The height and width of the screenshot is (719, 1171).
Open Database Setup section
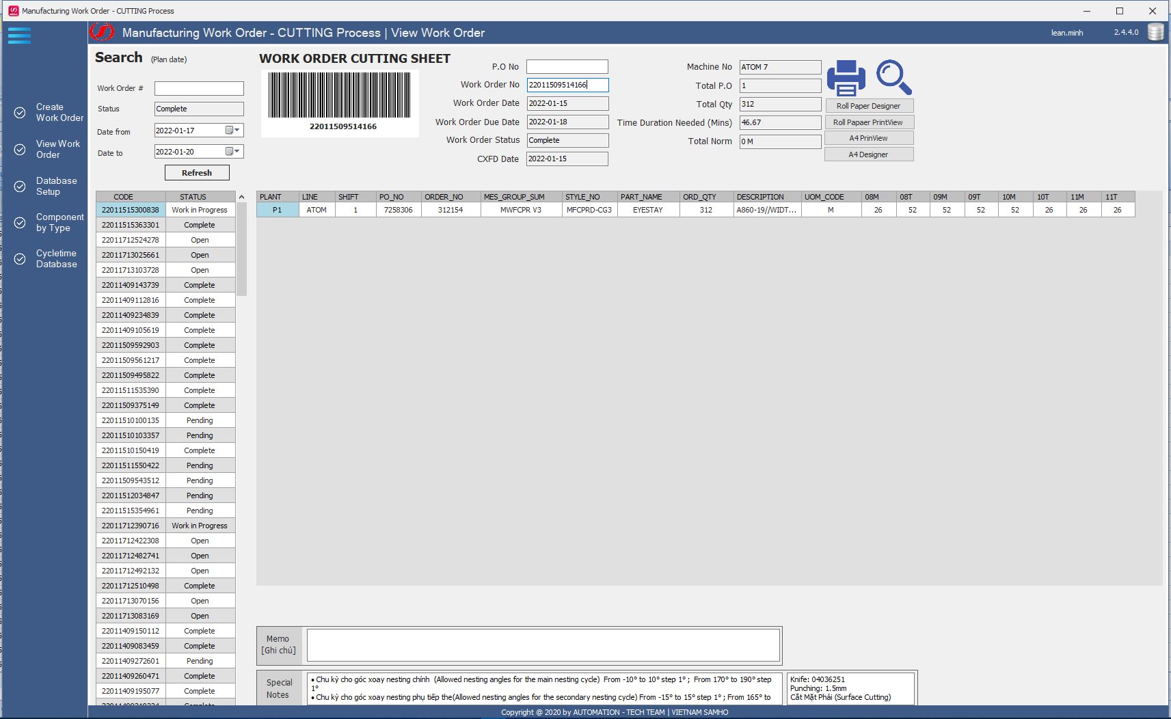[x=56, y=187]
